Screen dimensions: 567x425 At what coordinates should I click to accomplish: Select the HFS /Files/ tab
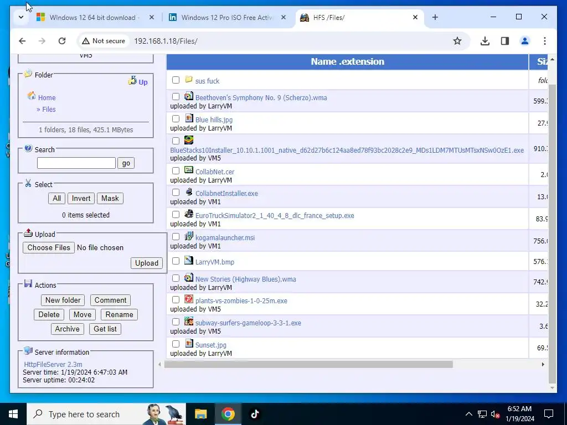(x=360, y=17)
